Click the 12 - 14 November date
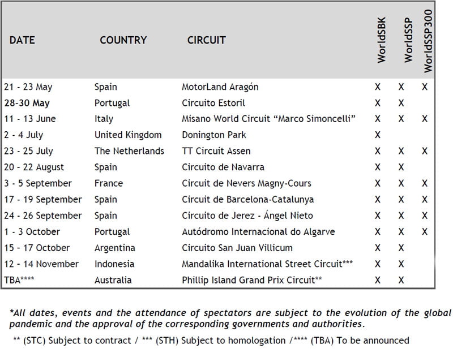This screenshot has height=353, width=453. (41, 264)
